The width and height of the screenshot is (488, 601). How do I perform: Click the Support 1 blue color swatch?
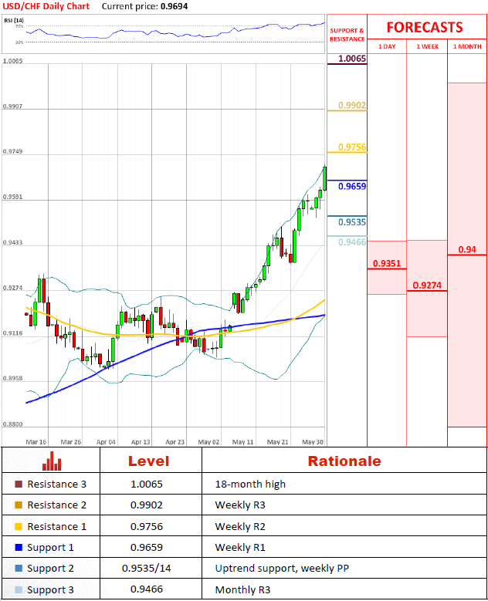click(x=19, y=547)
